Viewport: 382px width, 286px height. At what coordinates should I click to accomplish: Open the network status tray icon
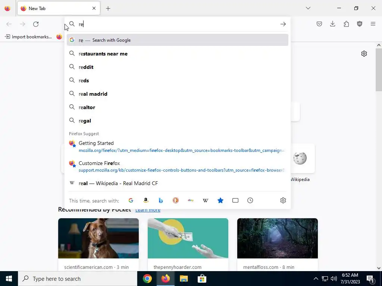pos(325,279)
